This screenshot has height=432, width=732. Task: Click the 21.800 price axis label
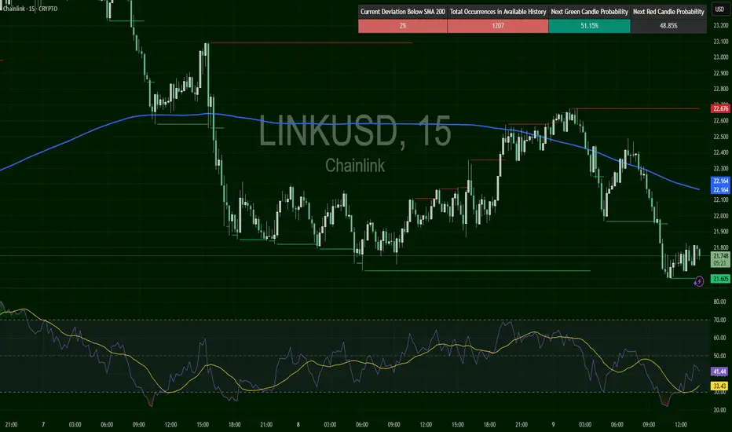721,247
